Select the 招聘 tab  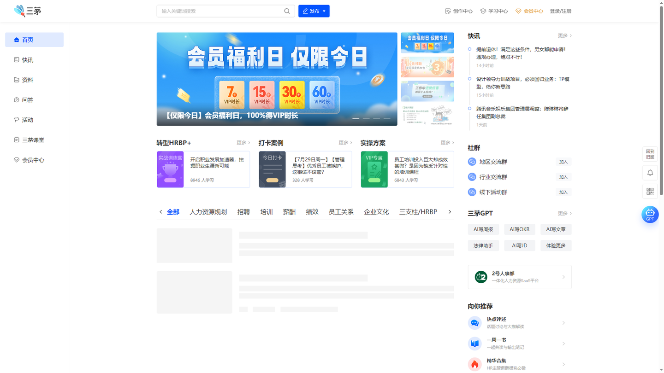coord(243,212)
